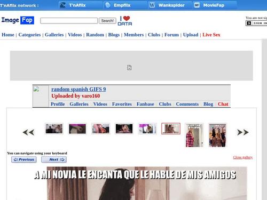Click the left double-arrow thumbnail scroller
This screenshot has height=200, width=267.
(x=28, y=132)
